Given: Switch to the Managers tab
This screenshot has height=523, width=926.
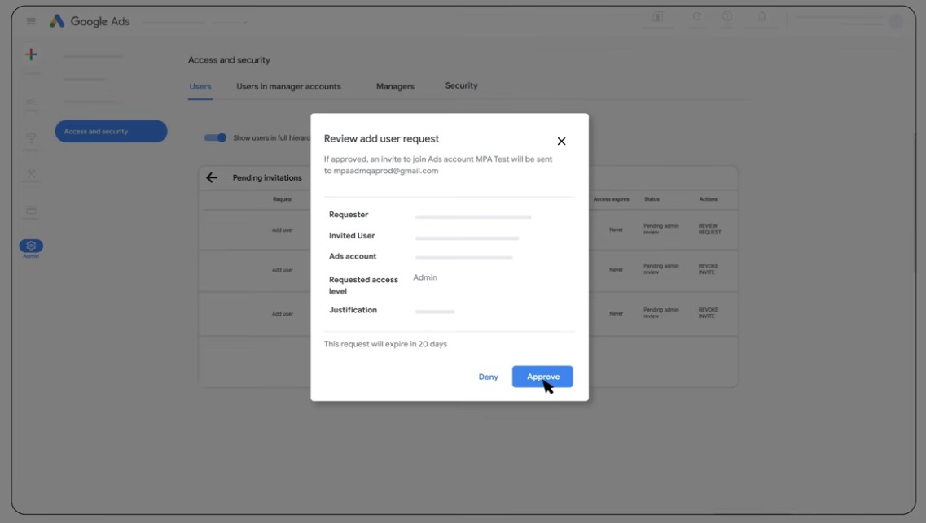Looking at the screenshot, I should tap(394, 85).
